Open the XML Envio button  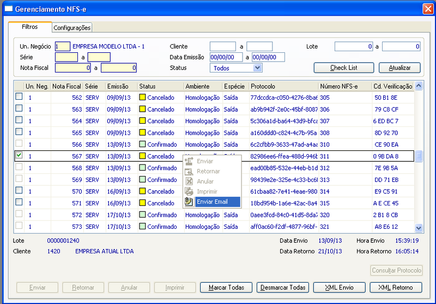coord(339,287)
